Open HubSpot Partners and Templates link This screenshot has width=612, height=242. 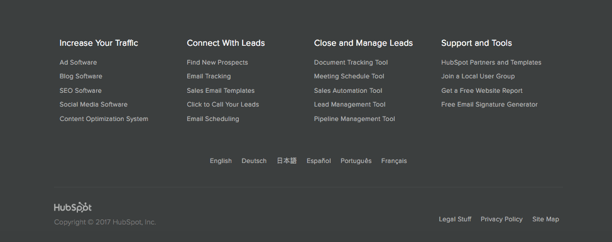tap(491, 62)
